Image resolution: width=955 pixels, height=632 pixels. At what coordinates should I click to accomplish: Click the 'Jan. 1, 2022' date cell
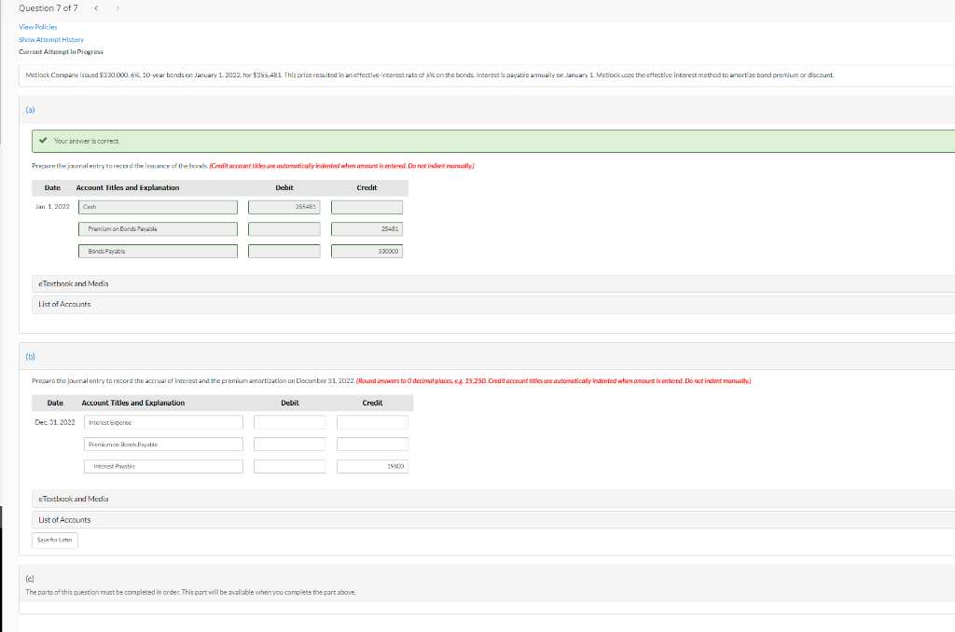(x=52, y=207)
